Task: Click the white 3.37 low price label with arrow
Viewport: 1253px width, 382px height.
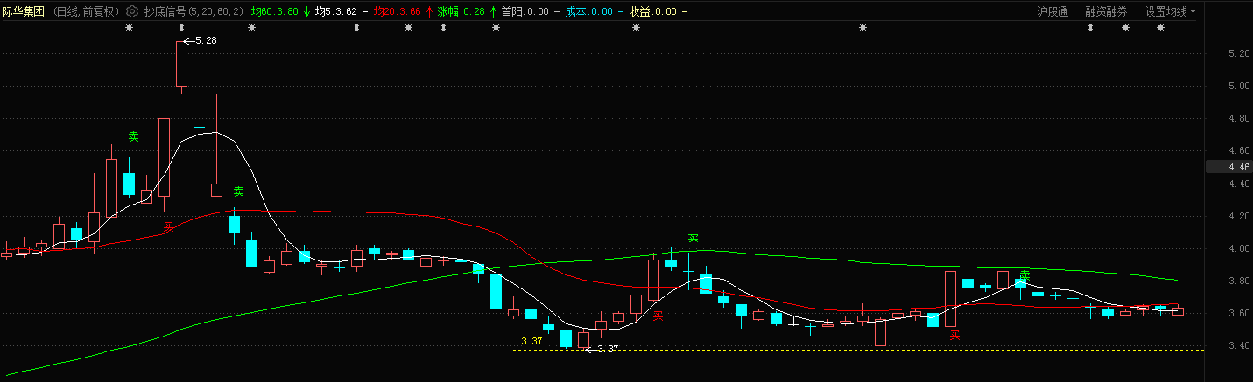Action: [x=602, y=349]
